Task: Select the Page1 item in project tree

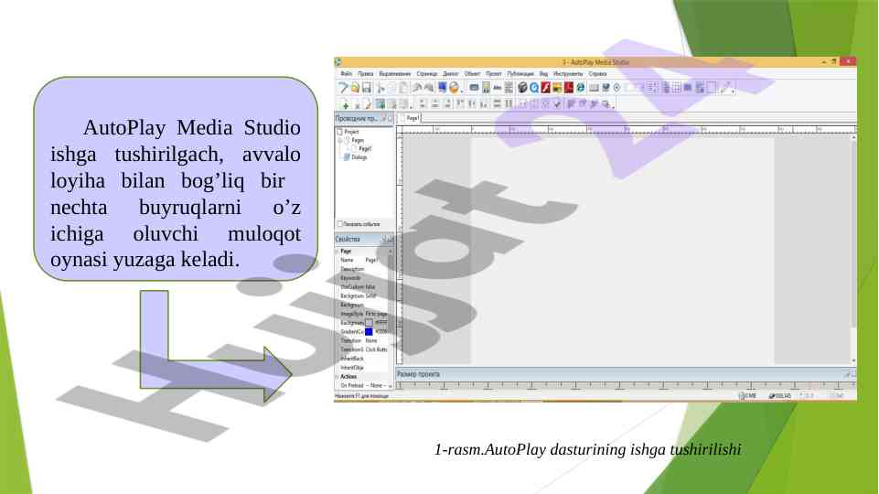Action: [365, 149]
